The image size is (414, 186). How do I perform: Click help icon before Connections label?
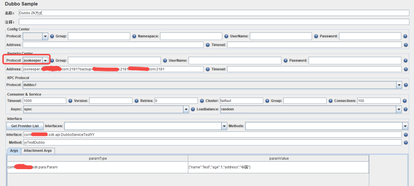coord(330,101)
